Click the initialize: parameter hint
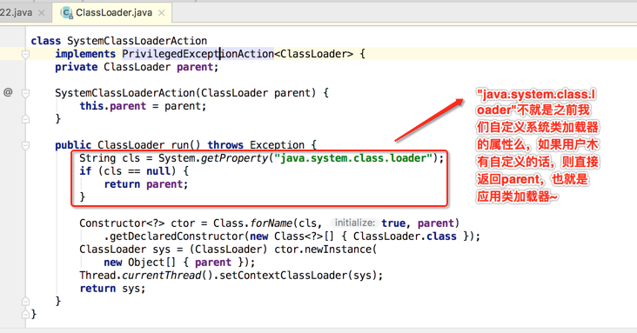 [355, 223]
